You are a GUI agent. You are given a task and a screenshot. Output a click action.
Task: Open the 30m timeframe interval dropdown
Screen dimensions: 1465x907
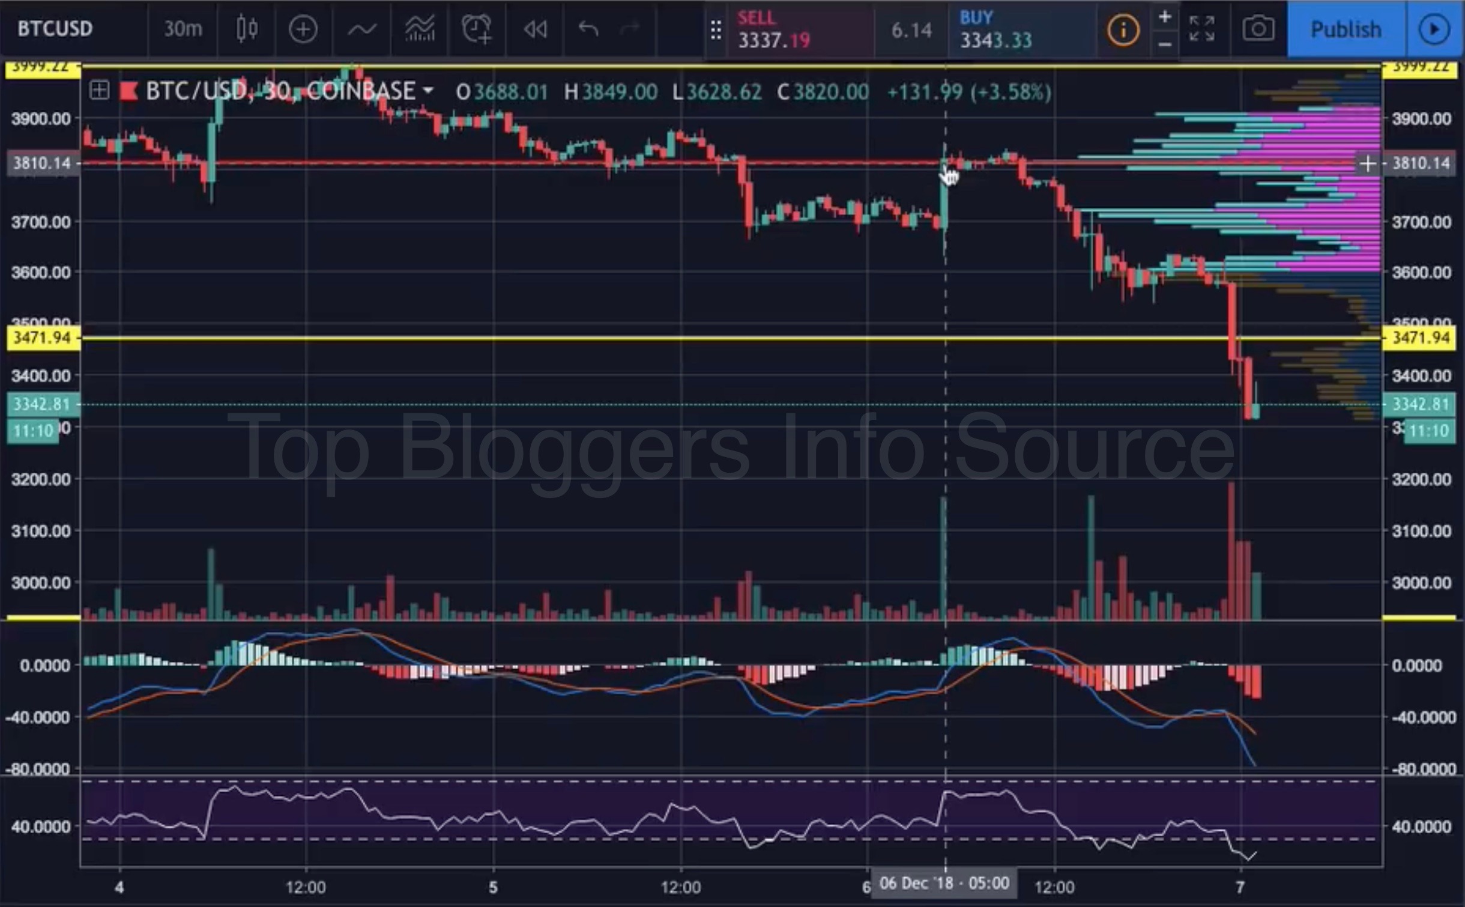[x=183, y=29]
